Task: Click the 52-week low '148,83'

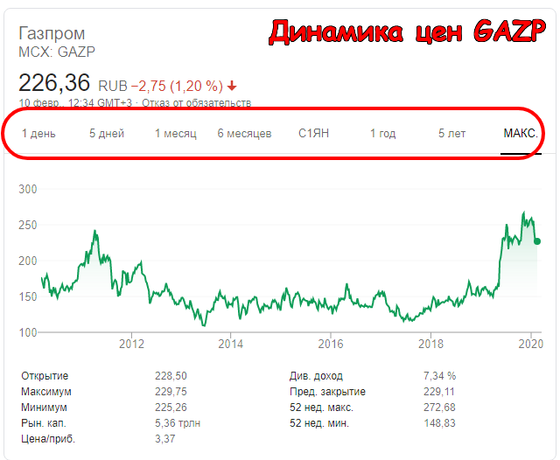Action: pyautogui.click(x=439, y=423)
